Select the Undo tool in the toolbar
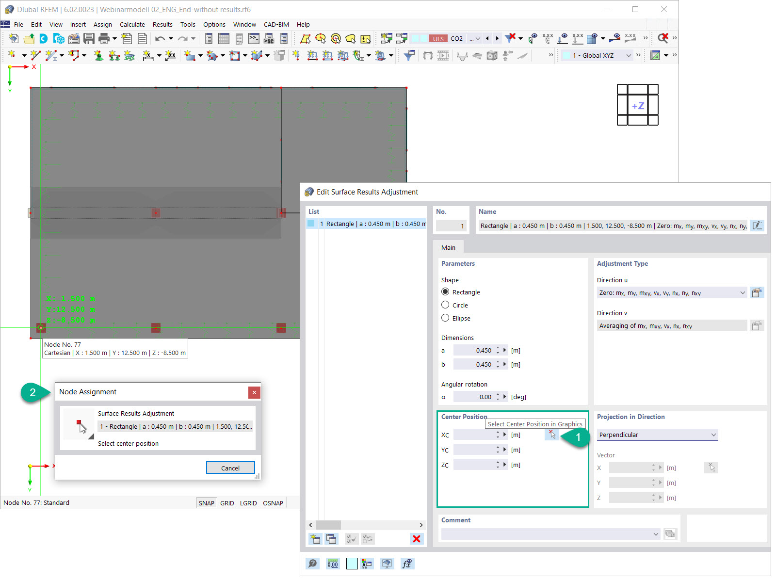 (160, 38)
